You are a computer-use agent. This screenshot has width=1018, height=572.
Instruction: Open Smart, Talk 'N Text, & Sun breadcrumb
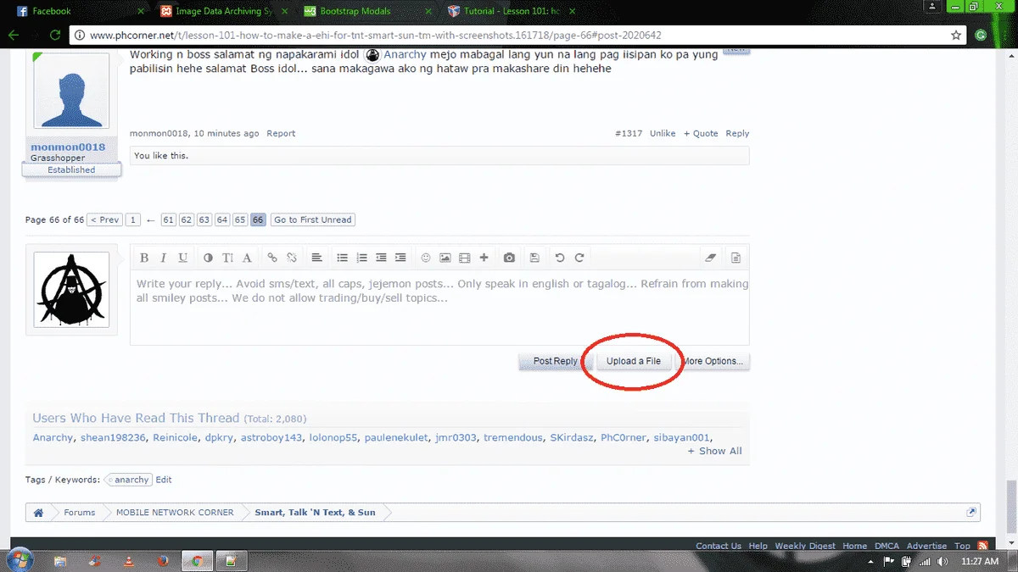coord(315,513)
